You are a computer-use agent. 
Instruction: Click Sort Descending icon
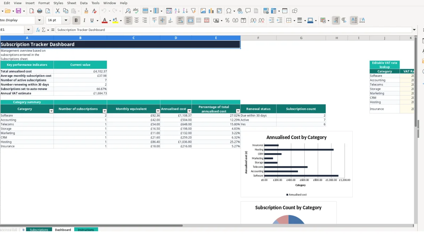click(185, 11)
